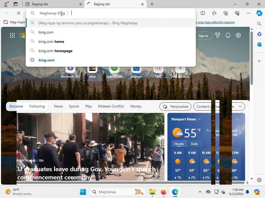Launch Firefox from the taskbar
Image resolution: width=265 pixels, height=198 pixels.
click(164, 192)
